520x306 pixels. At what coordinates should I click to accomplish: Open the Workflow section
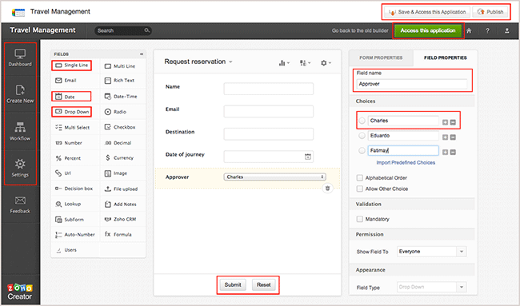[20, 132]
